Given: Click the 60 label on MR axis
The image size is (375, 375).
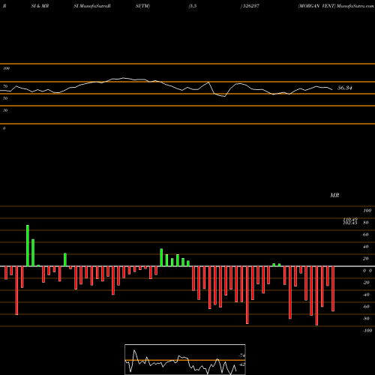Looking at the screenshot, I should 365,235.
